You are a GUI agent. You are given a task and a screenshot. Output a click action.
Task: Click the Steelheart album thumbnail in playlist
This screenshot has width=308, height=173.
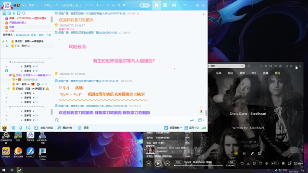[x=150, y=149]
